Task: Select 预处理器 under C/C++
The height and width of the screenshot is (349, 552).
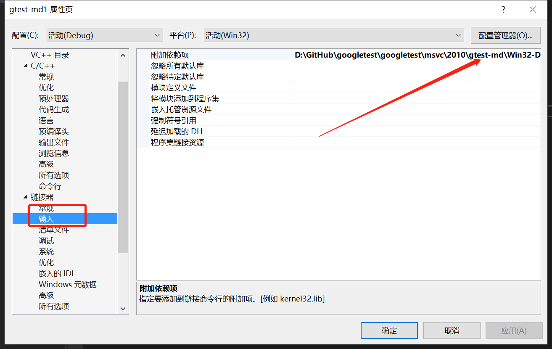Action: click(54, 99)
